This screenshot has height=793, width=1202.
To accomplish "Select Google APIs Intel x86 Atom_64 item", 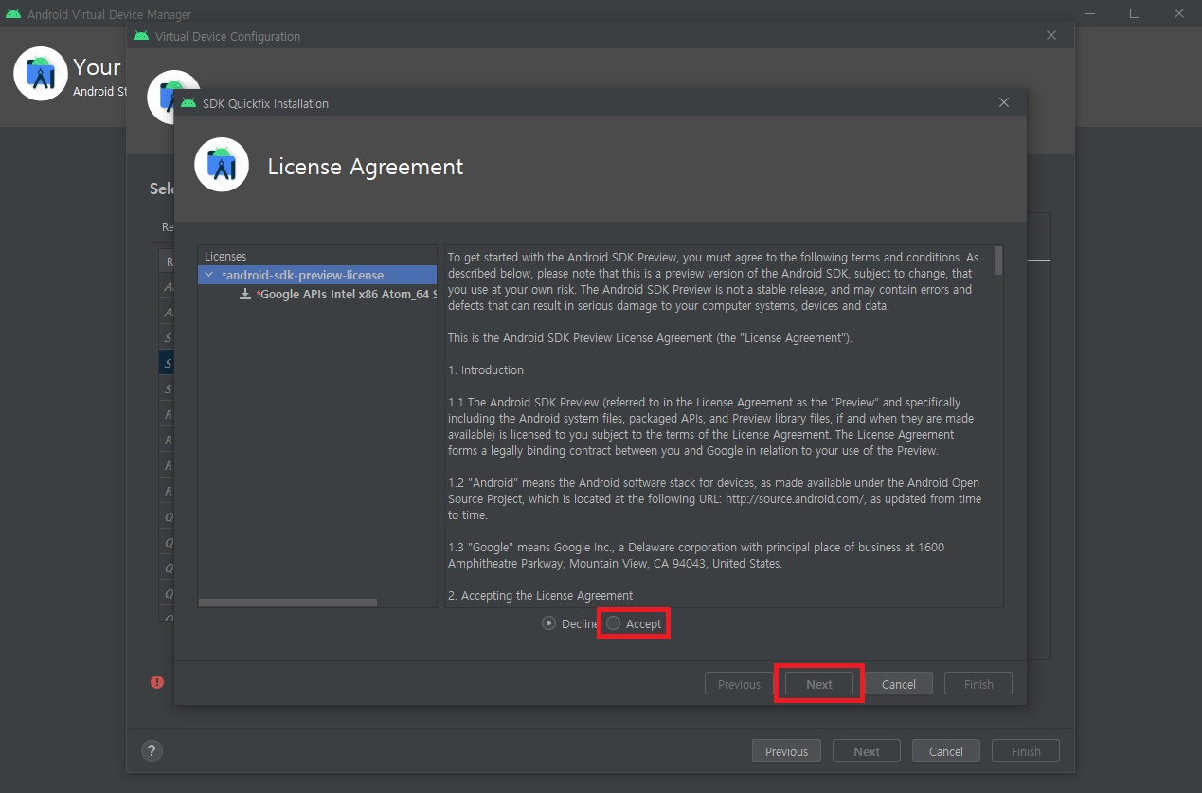I will coord(347,295).
